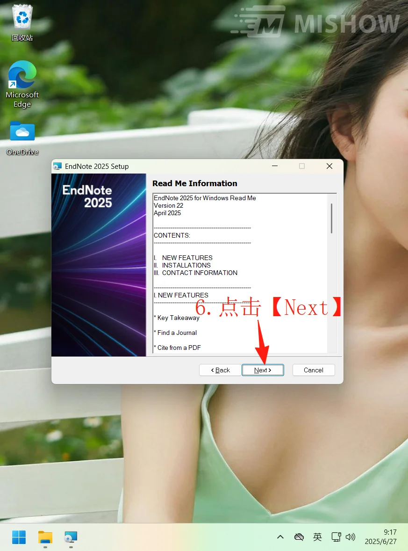
Task: Open the Recycle Bin desktop icon
Action: pyautogui.click(x=22, y=23)
